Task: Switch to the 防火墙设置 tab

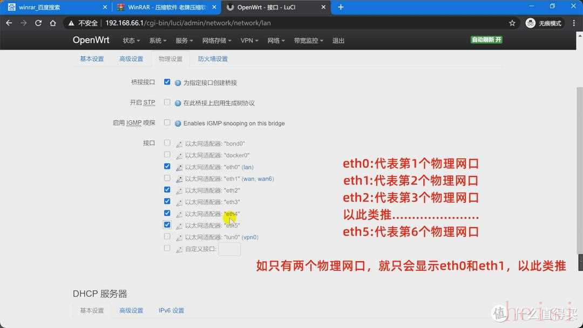Action: (x=213, y=59)
